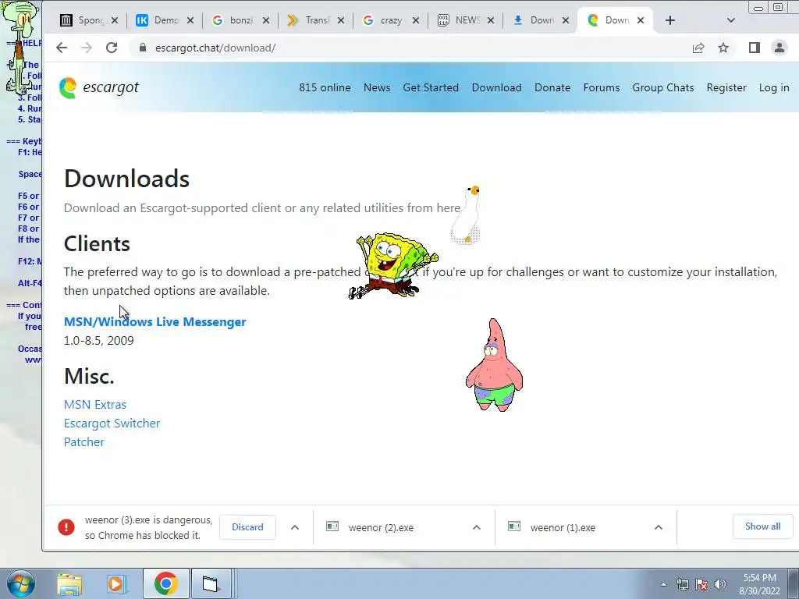Expand options for weenor (1).exe download
Screen dimensions: 799x599
point(659,527)
